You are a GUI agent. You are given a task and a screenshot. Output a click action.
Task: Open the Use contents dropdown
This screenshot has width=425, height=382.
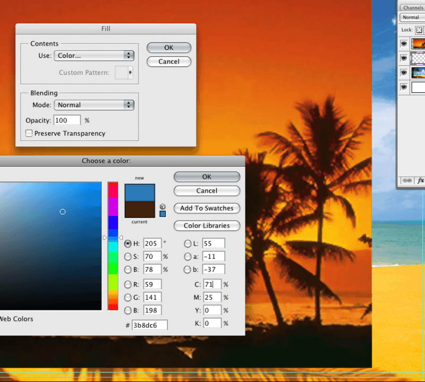point(94,56)
